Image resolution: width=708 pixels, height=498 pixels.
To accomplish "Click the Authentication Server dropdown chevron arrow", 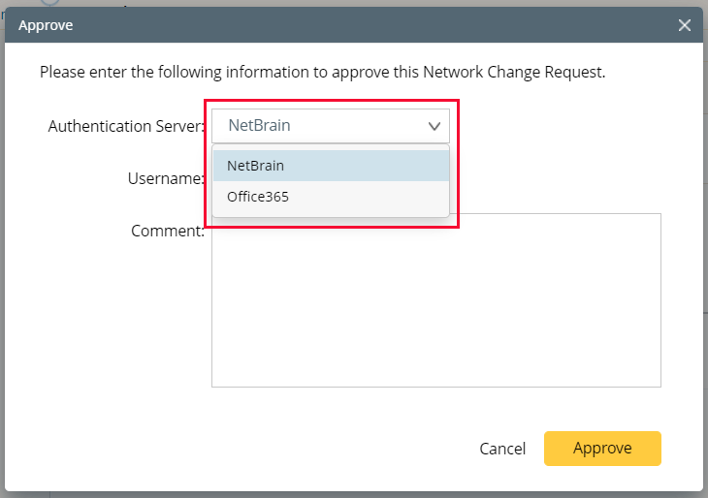I will (434, 126).
